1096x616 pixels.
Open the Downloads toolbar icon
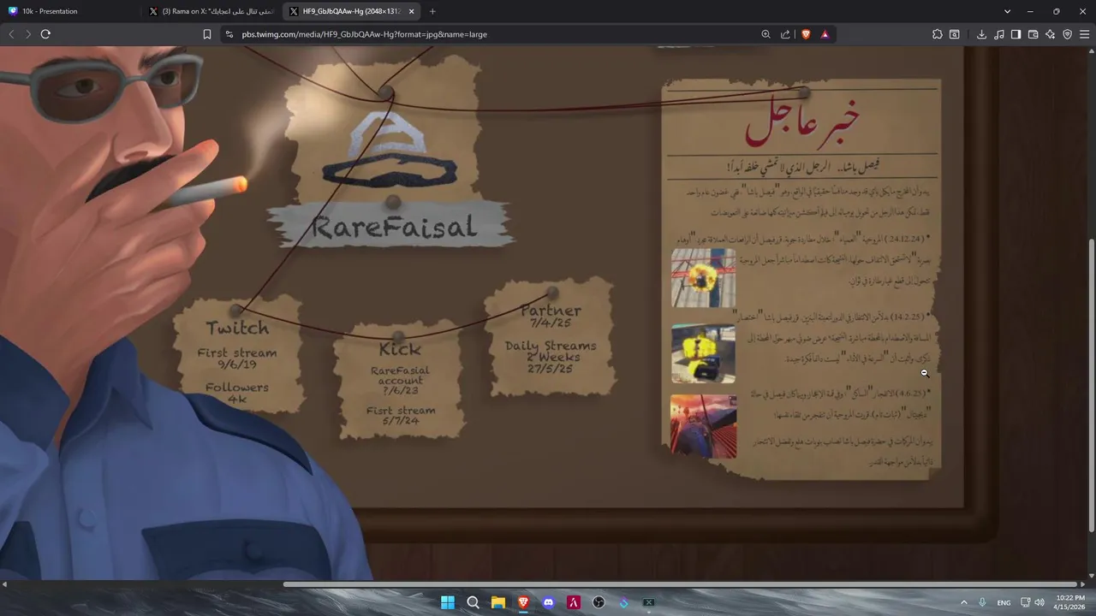[x=981, y=34]
